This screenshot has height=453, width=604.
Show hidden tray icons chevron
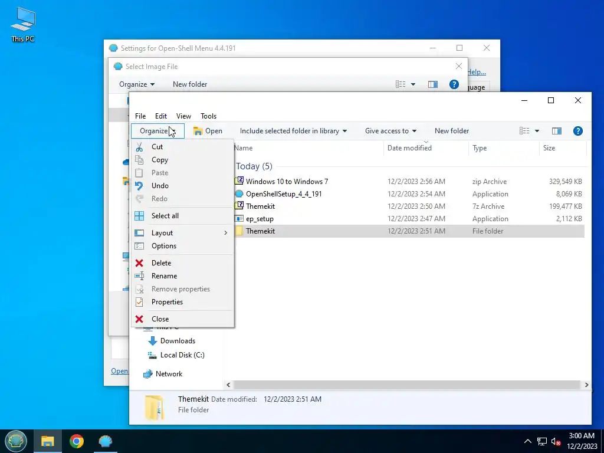tap(528, 441)
